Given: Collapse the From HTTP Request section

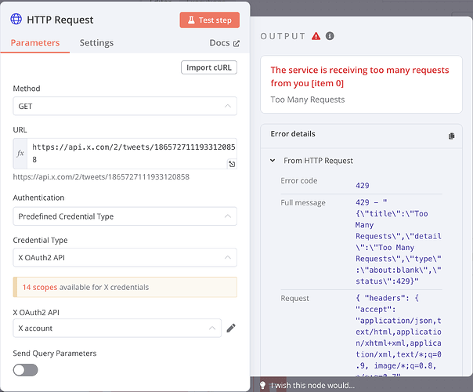Looking at the screenshot, I should coord(273,161).
